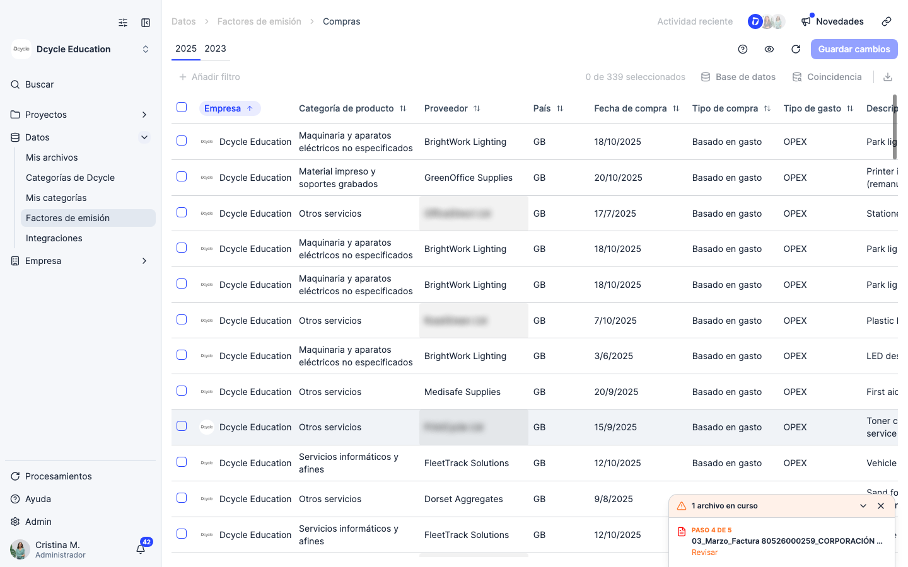908x567 pixels.
Task: Open the help question mark icon
Action: [x=743, y=49]
